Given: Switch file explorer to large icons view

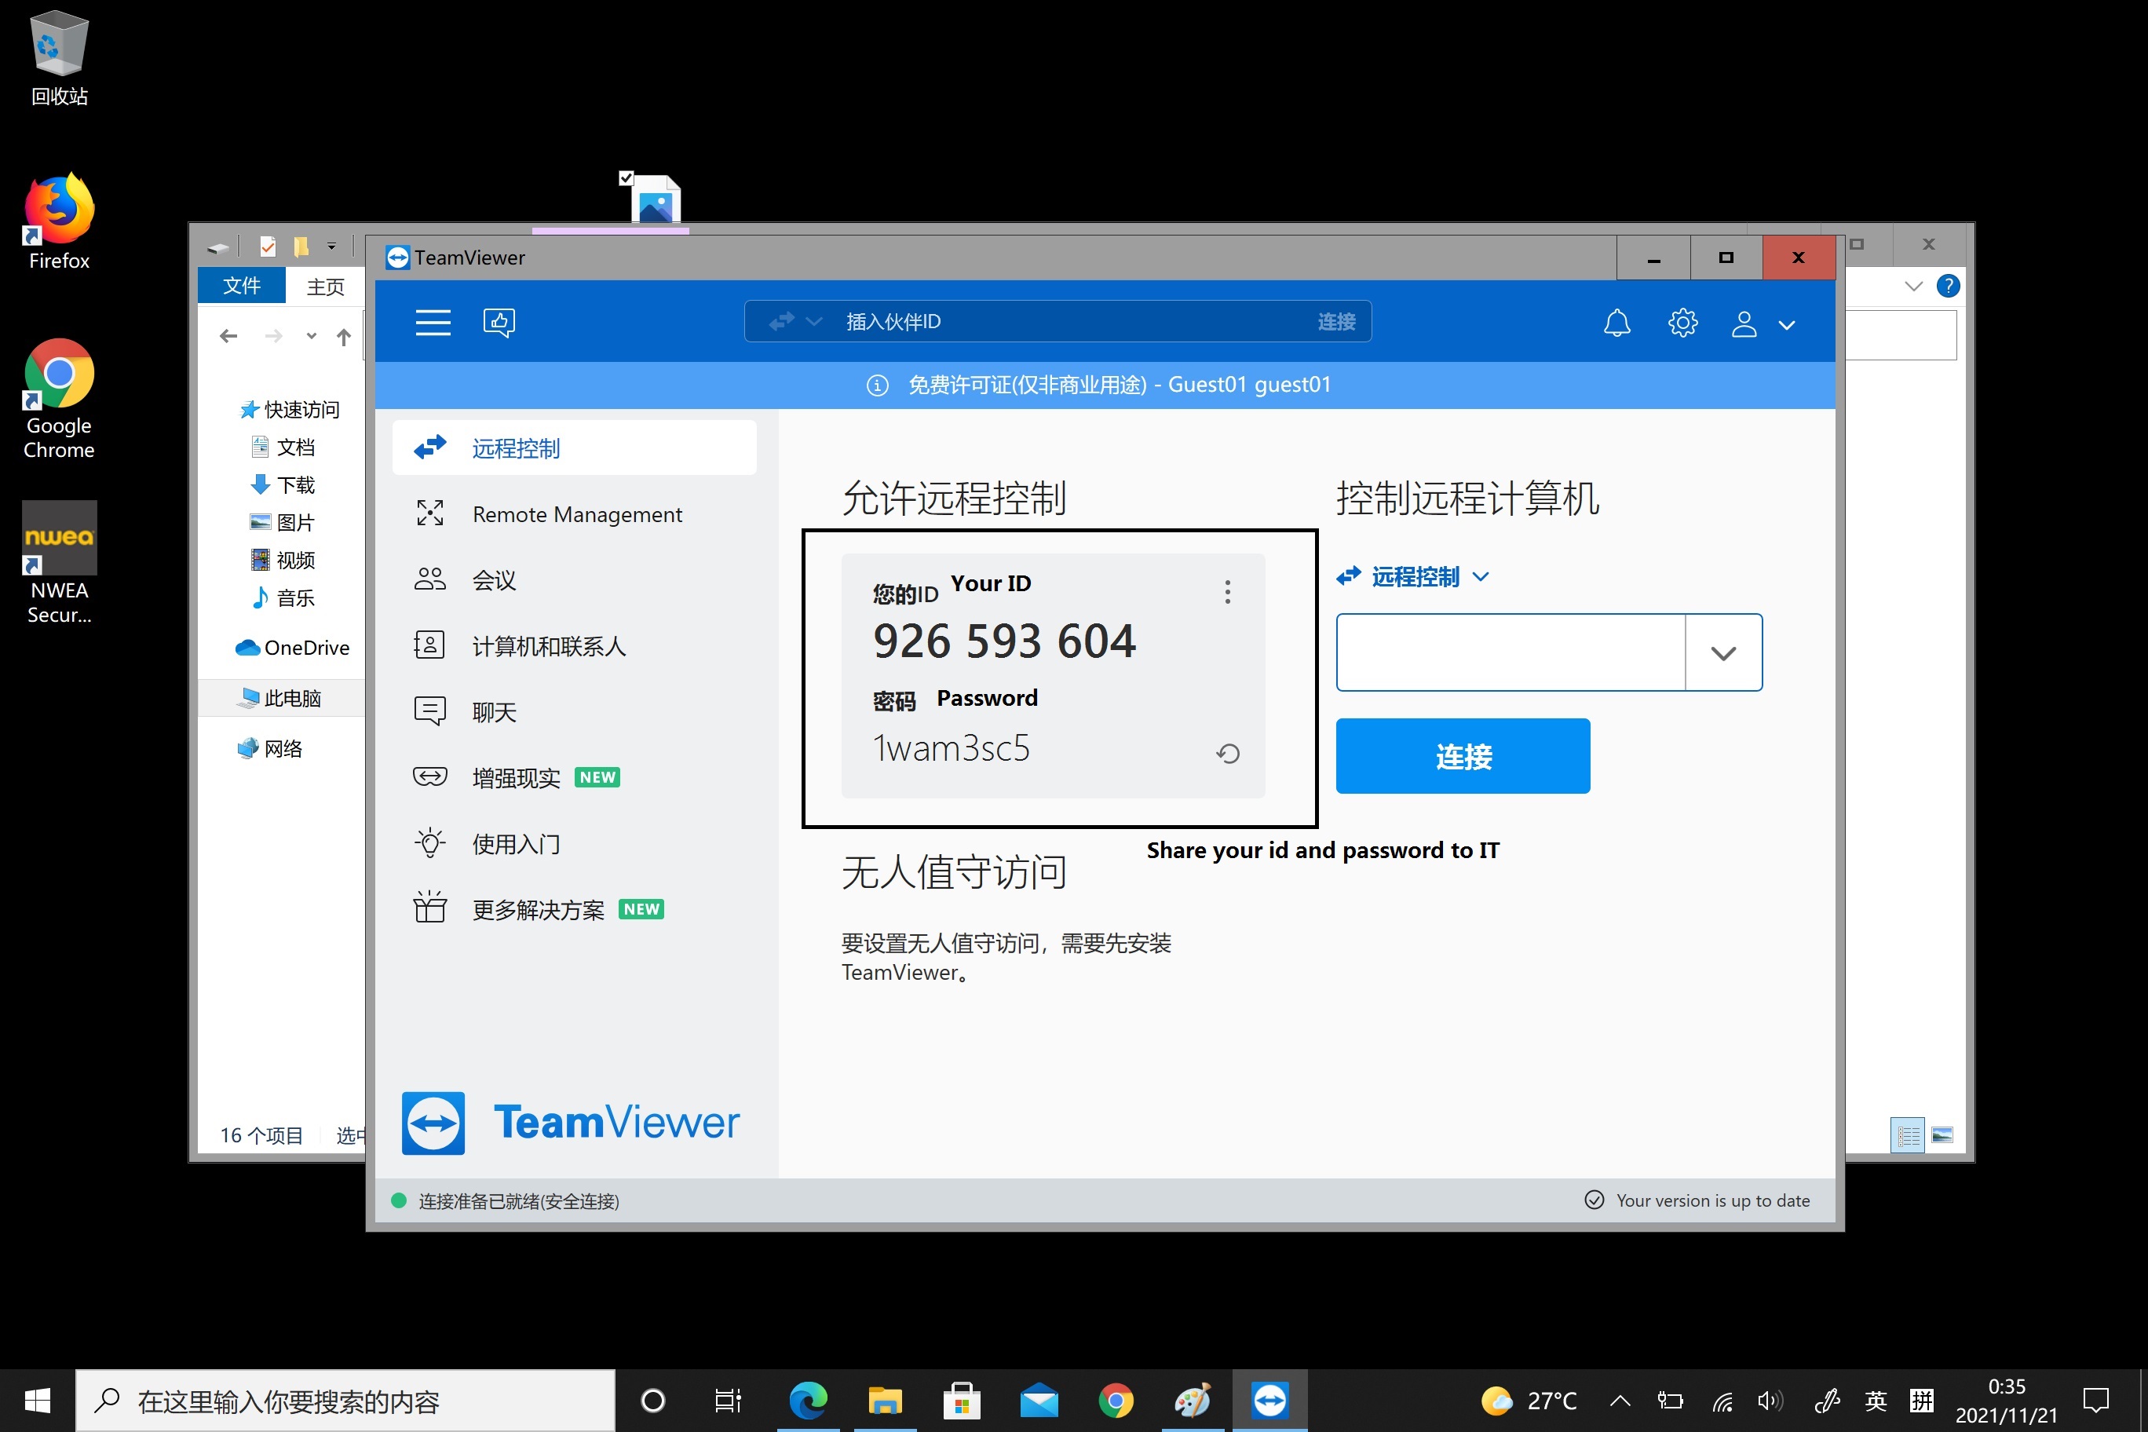Looking at the screenshot, I should pyautogui.click(x=1943, y=1135).
